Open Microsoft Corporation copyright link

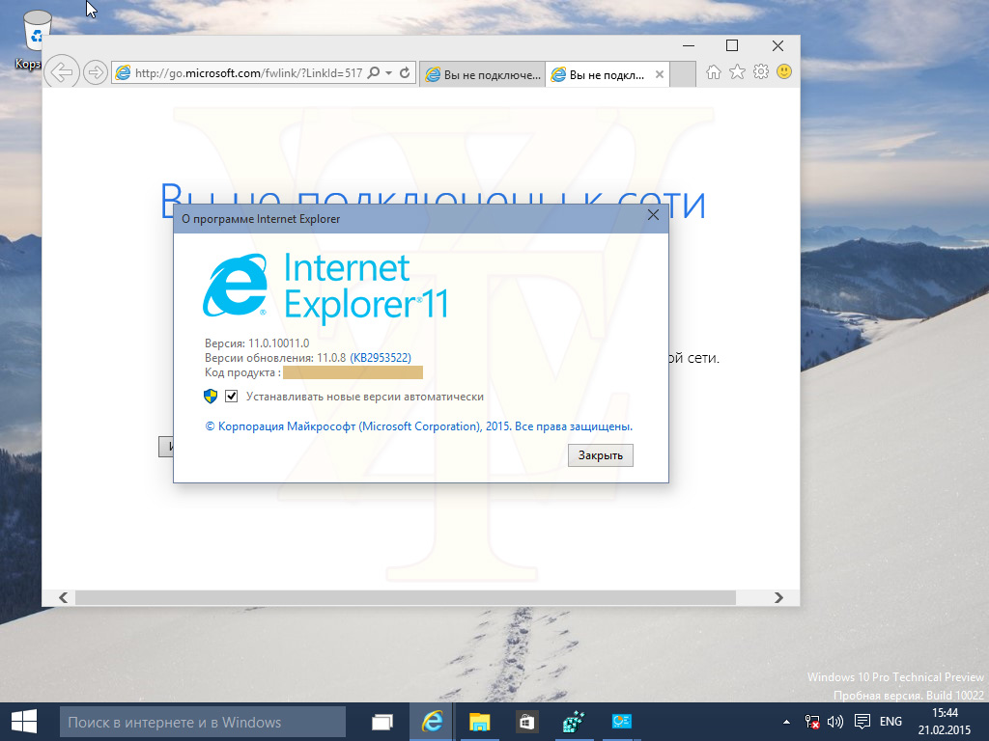click(419, 426)
